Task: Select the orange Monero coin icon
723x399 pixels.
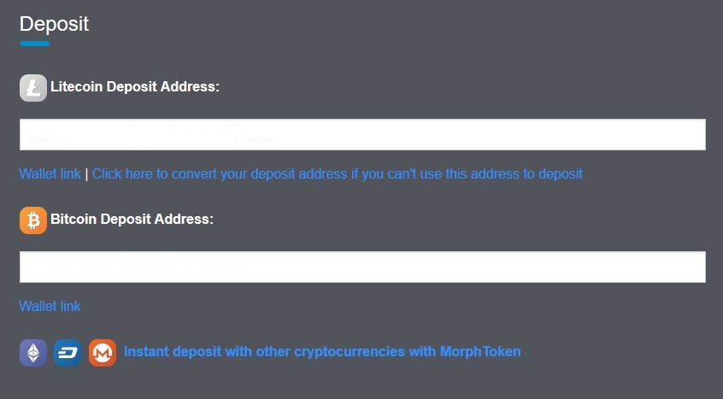Action: tap(103, 353)
